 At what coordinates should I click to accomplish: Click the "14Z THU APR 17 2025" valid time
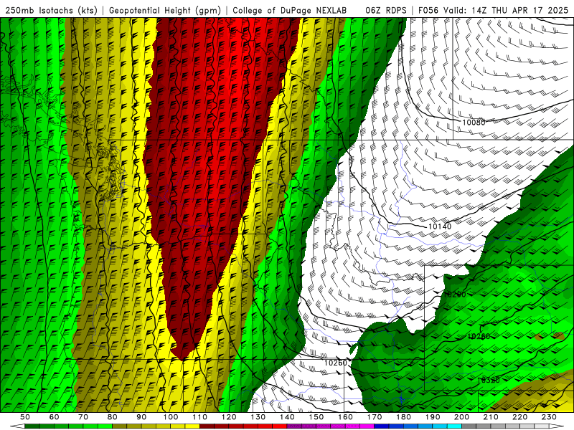(519, 10)
